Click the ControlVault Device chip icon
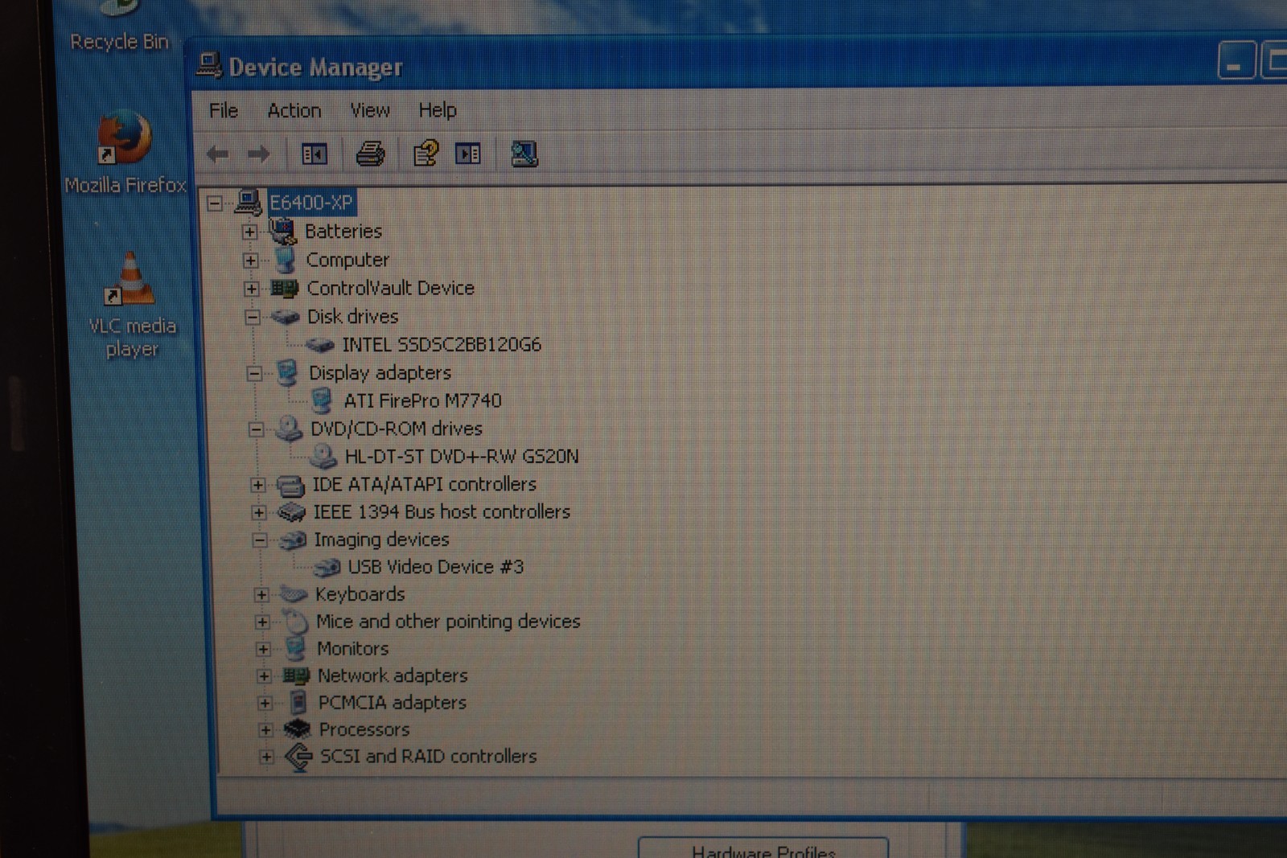 [285, 288]
